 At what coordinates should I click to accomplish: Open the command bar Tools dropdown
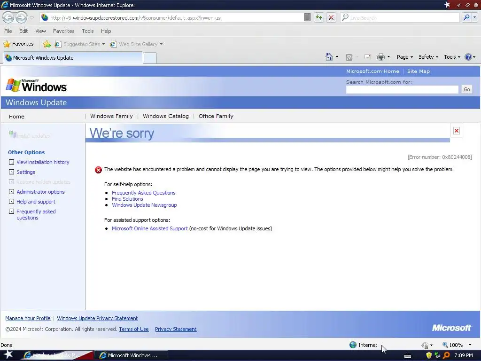coord(452,57)
